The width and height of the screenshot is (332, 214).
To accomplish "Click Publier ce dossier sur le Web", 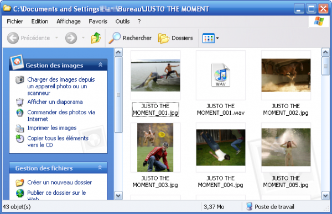I will (x=56, y=195).
